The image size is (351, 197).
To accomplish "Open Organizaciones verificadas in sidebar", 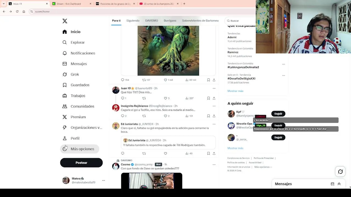I will click(82, 128).
